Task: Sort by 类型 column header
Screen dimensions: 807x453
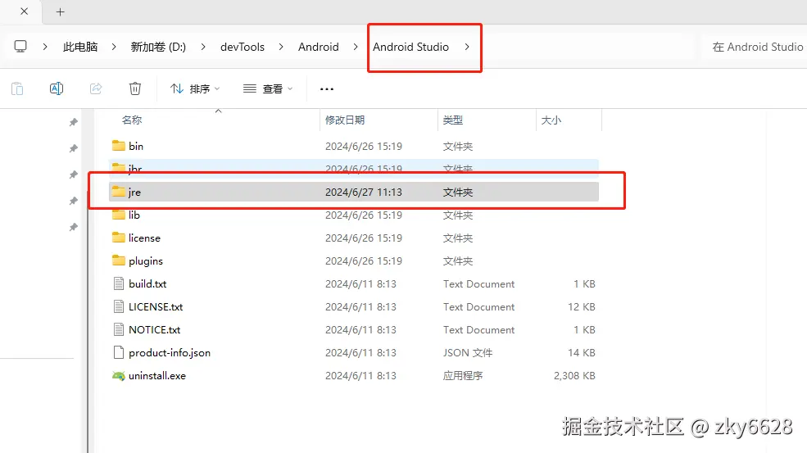Action: click(x=453, y=120)
